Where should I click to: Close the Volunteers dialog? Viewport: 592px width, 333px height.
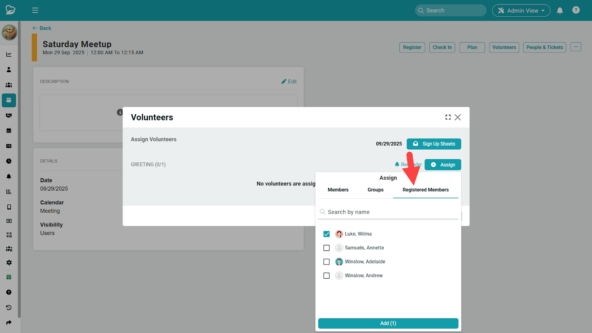coord(458,117)
